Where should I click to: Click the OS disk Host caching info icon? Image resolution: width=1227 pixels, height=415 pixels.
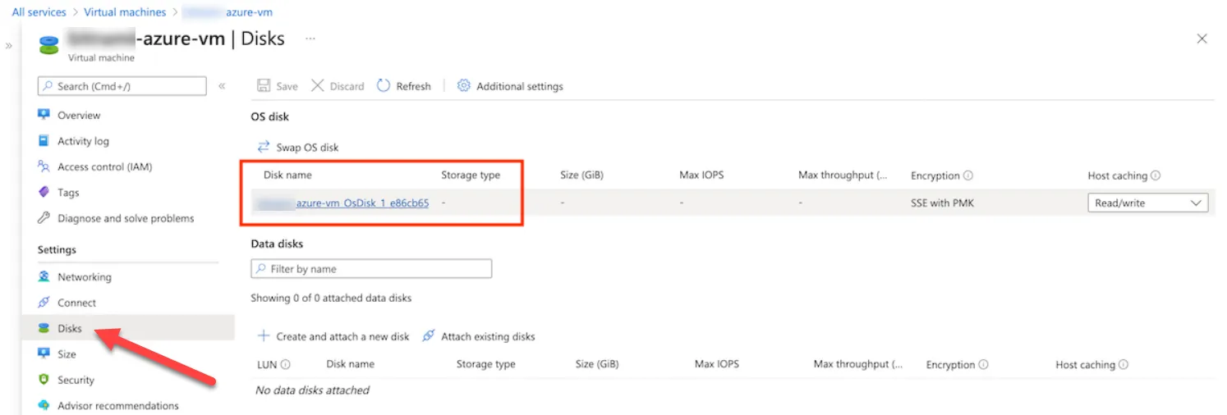click(x=1156, y=176)
